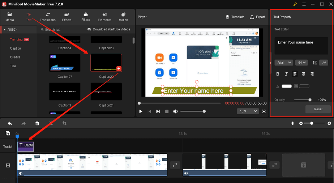Open the text highlight color swatch

tap(304, 86)
